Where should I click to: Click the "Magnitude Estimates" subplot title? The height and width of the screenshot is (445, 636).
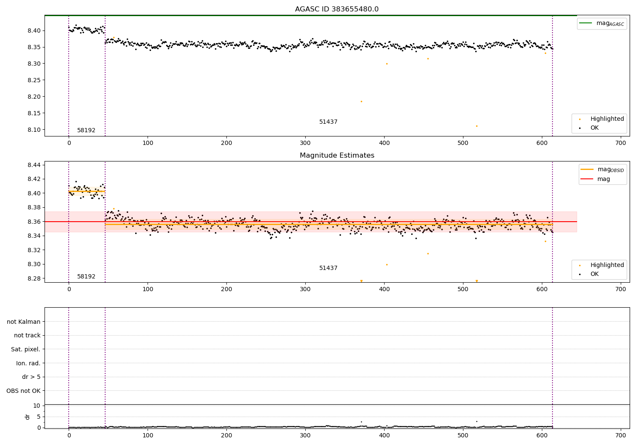(337, 156)
